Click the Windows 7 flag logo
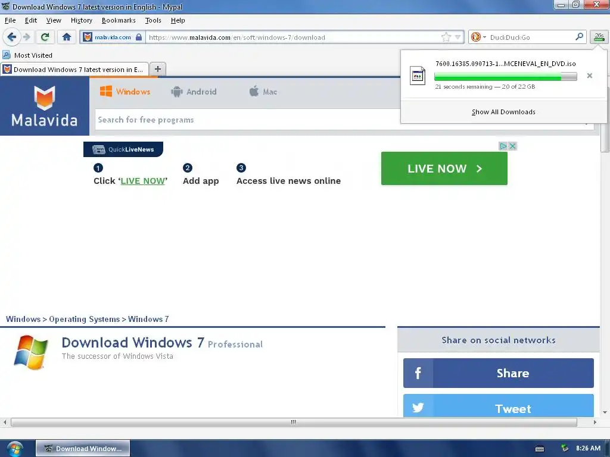The width and height of the screenshot is (610, 457). pyautogui.click(x=31, y=352)
